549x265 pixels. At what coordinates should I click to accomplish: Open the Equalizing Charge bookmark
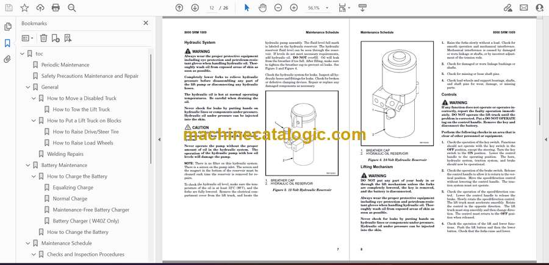click(x=73, y=188)
